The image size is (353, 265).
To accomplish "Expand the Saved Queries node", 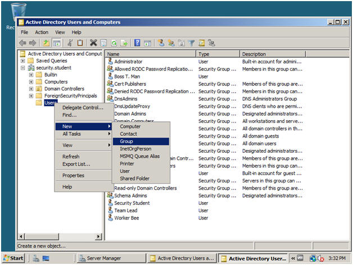I will coord(22,61).
